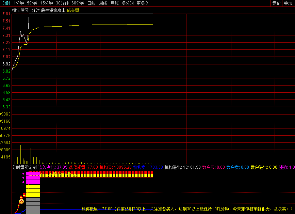This screenshot has width=295, height=214.
Task: Click the orange up-arrow signal marker
Action: tap(21, 202)
